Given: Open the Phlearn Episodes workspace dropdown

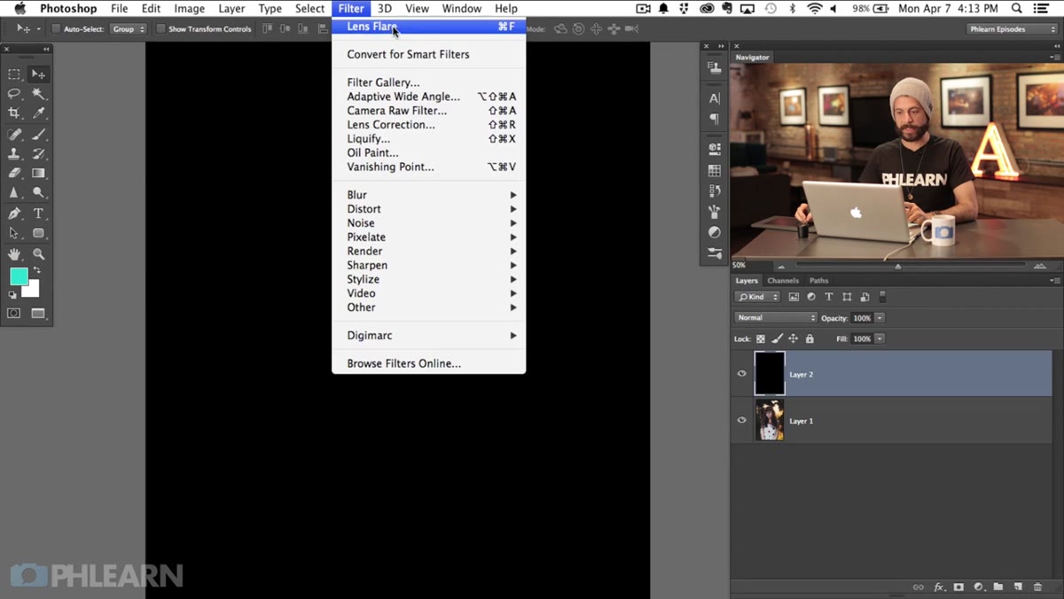Looking at the screenshot, I should [x=1012, y=29].
